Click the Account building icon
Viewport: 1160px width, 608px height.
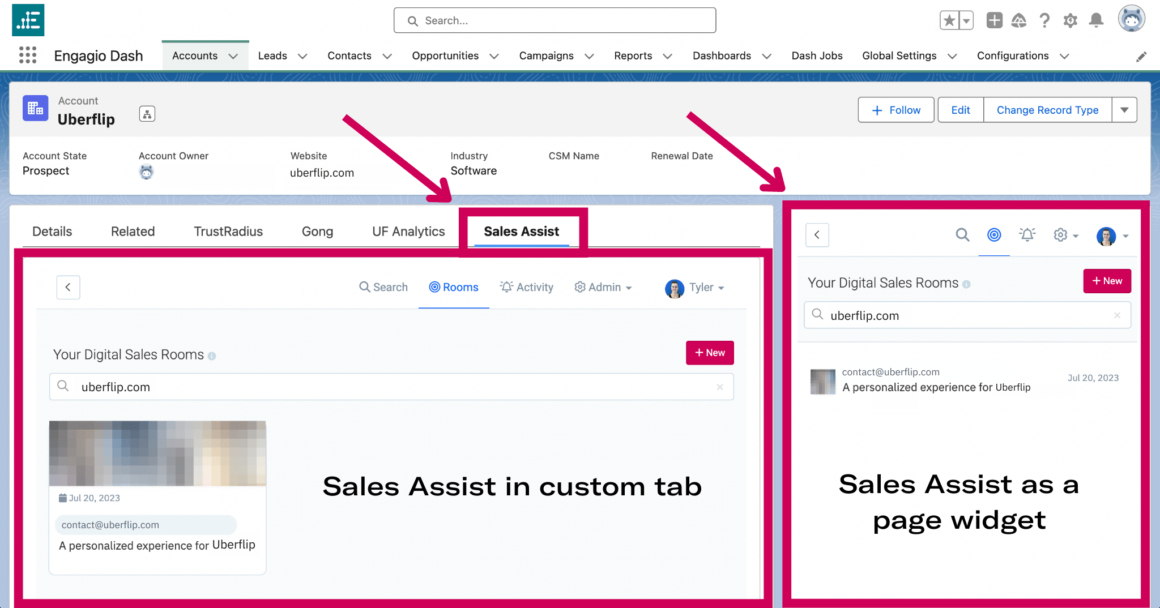coord(35,108)
